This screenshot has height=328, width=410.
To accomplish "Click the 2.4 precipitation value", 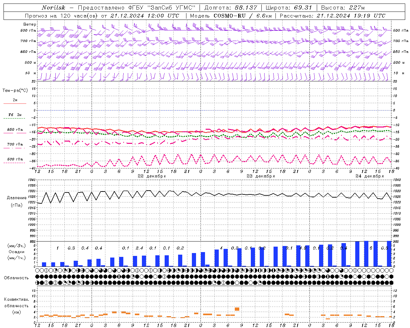I will click(x=139, y=248).
